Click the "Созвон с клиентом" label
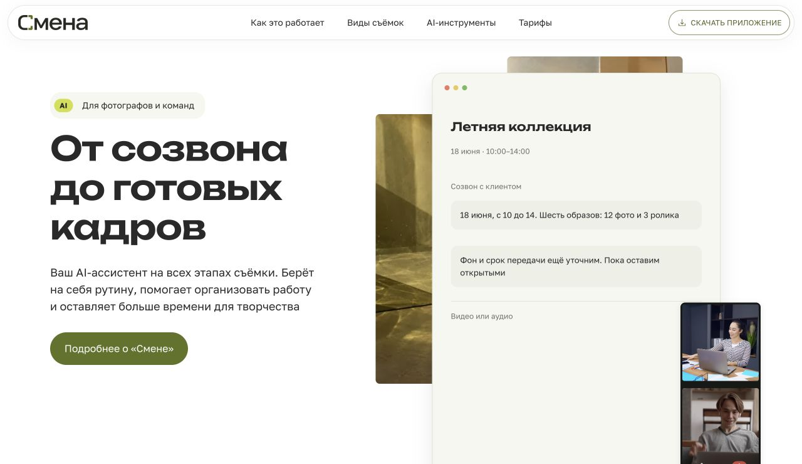The width and height of the screenshot is (802, 464). tap(486, 186)
